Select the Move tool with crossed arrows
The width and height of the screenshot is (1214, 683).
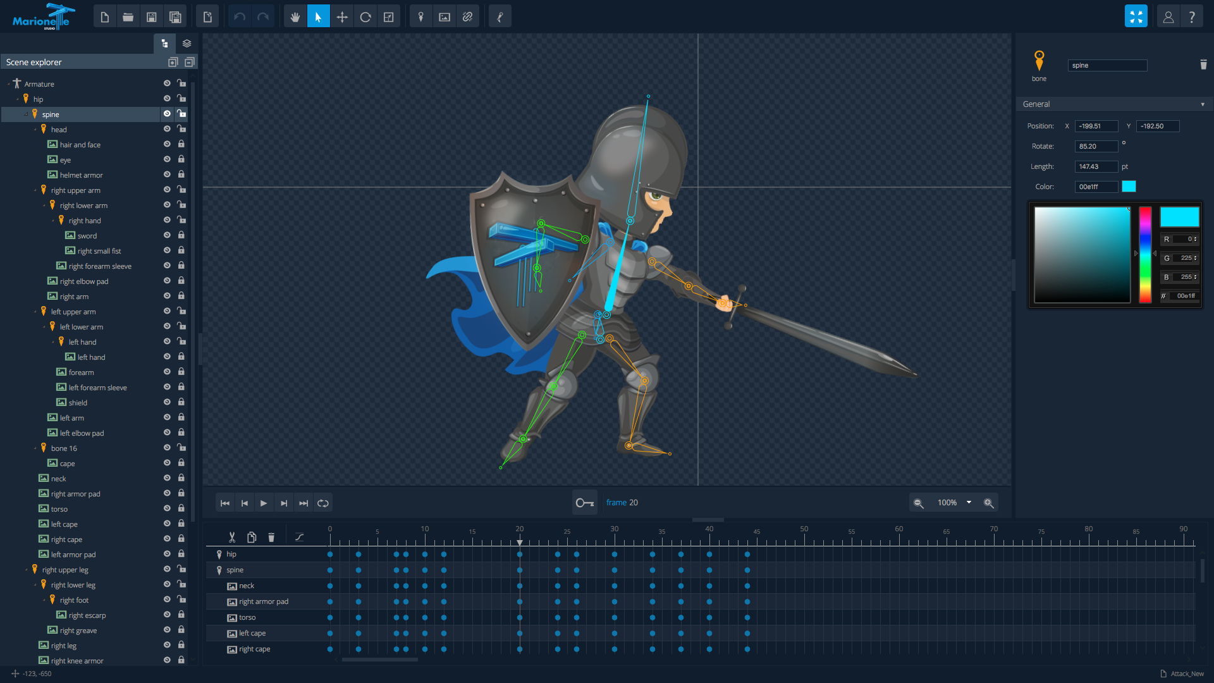[342, 17]
